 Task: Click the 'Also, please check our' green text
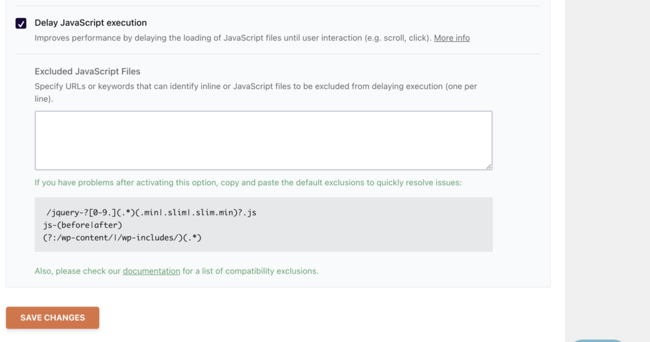coord(77,271)
